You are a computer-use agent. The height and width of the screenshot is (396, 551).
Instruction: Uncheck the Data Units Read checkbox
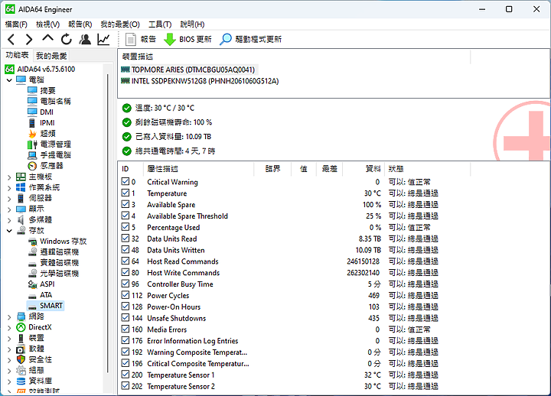(125, 239)
